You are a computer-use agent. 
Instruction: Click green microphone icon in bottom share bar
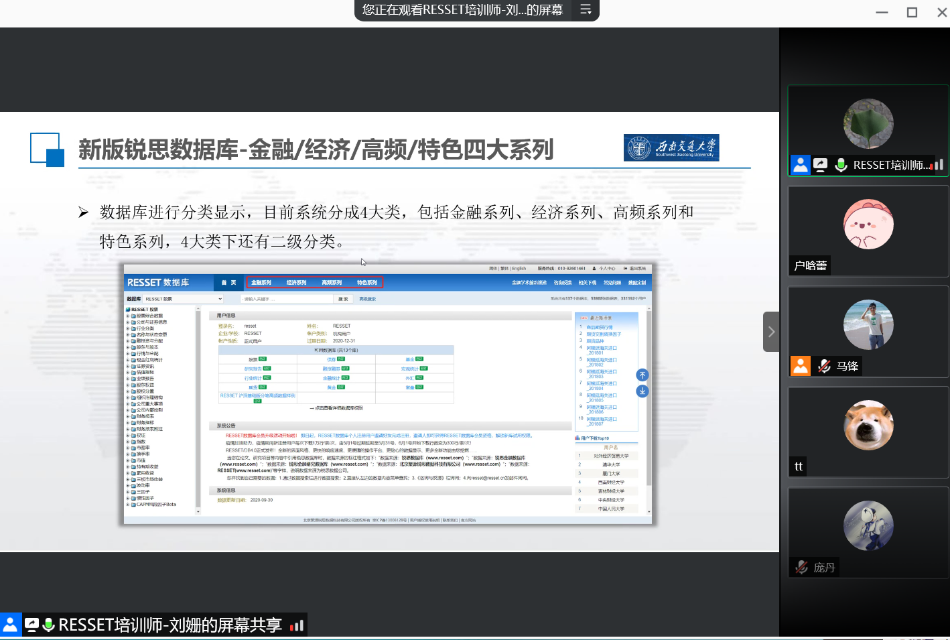point(48,625)
